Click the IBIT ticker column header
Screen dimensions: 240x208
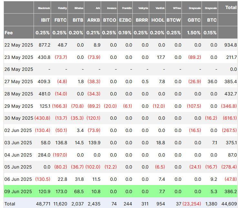coord(45,20)
